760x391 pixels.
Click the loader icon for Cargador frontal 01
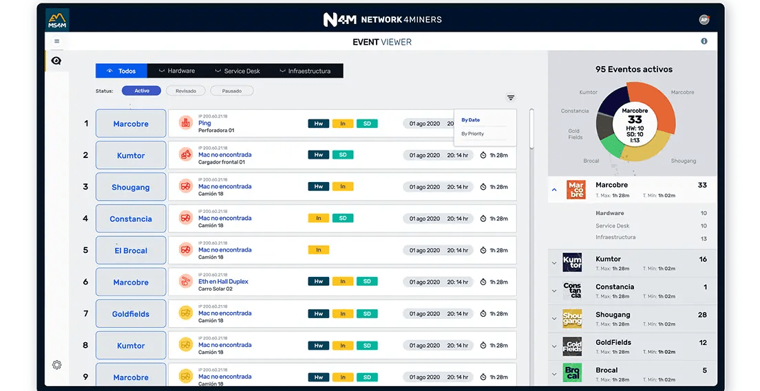click(x=186, y=155)
